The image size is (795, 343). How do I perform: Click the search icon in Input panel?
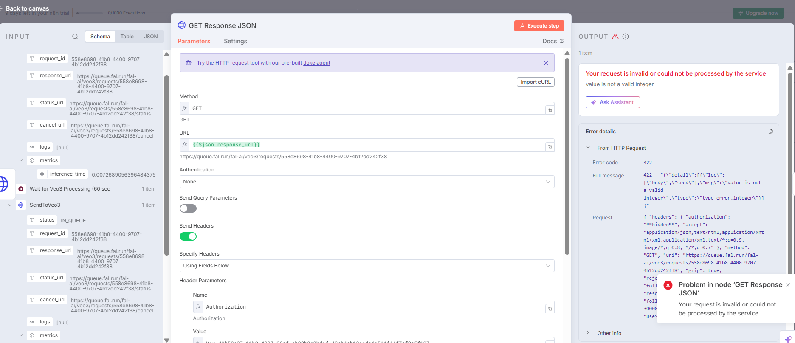(75, 37)
